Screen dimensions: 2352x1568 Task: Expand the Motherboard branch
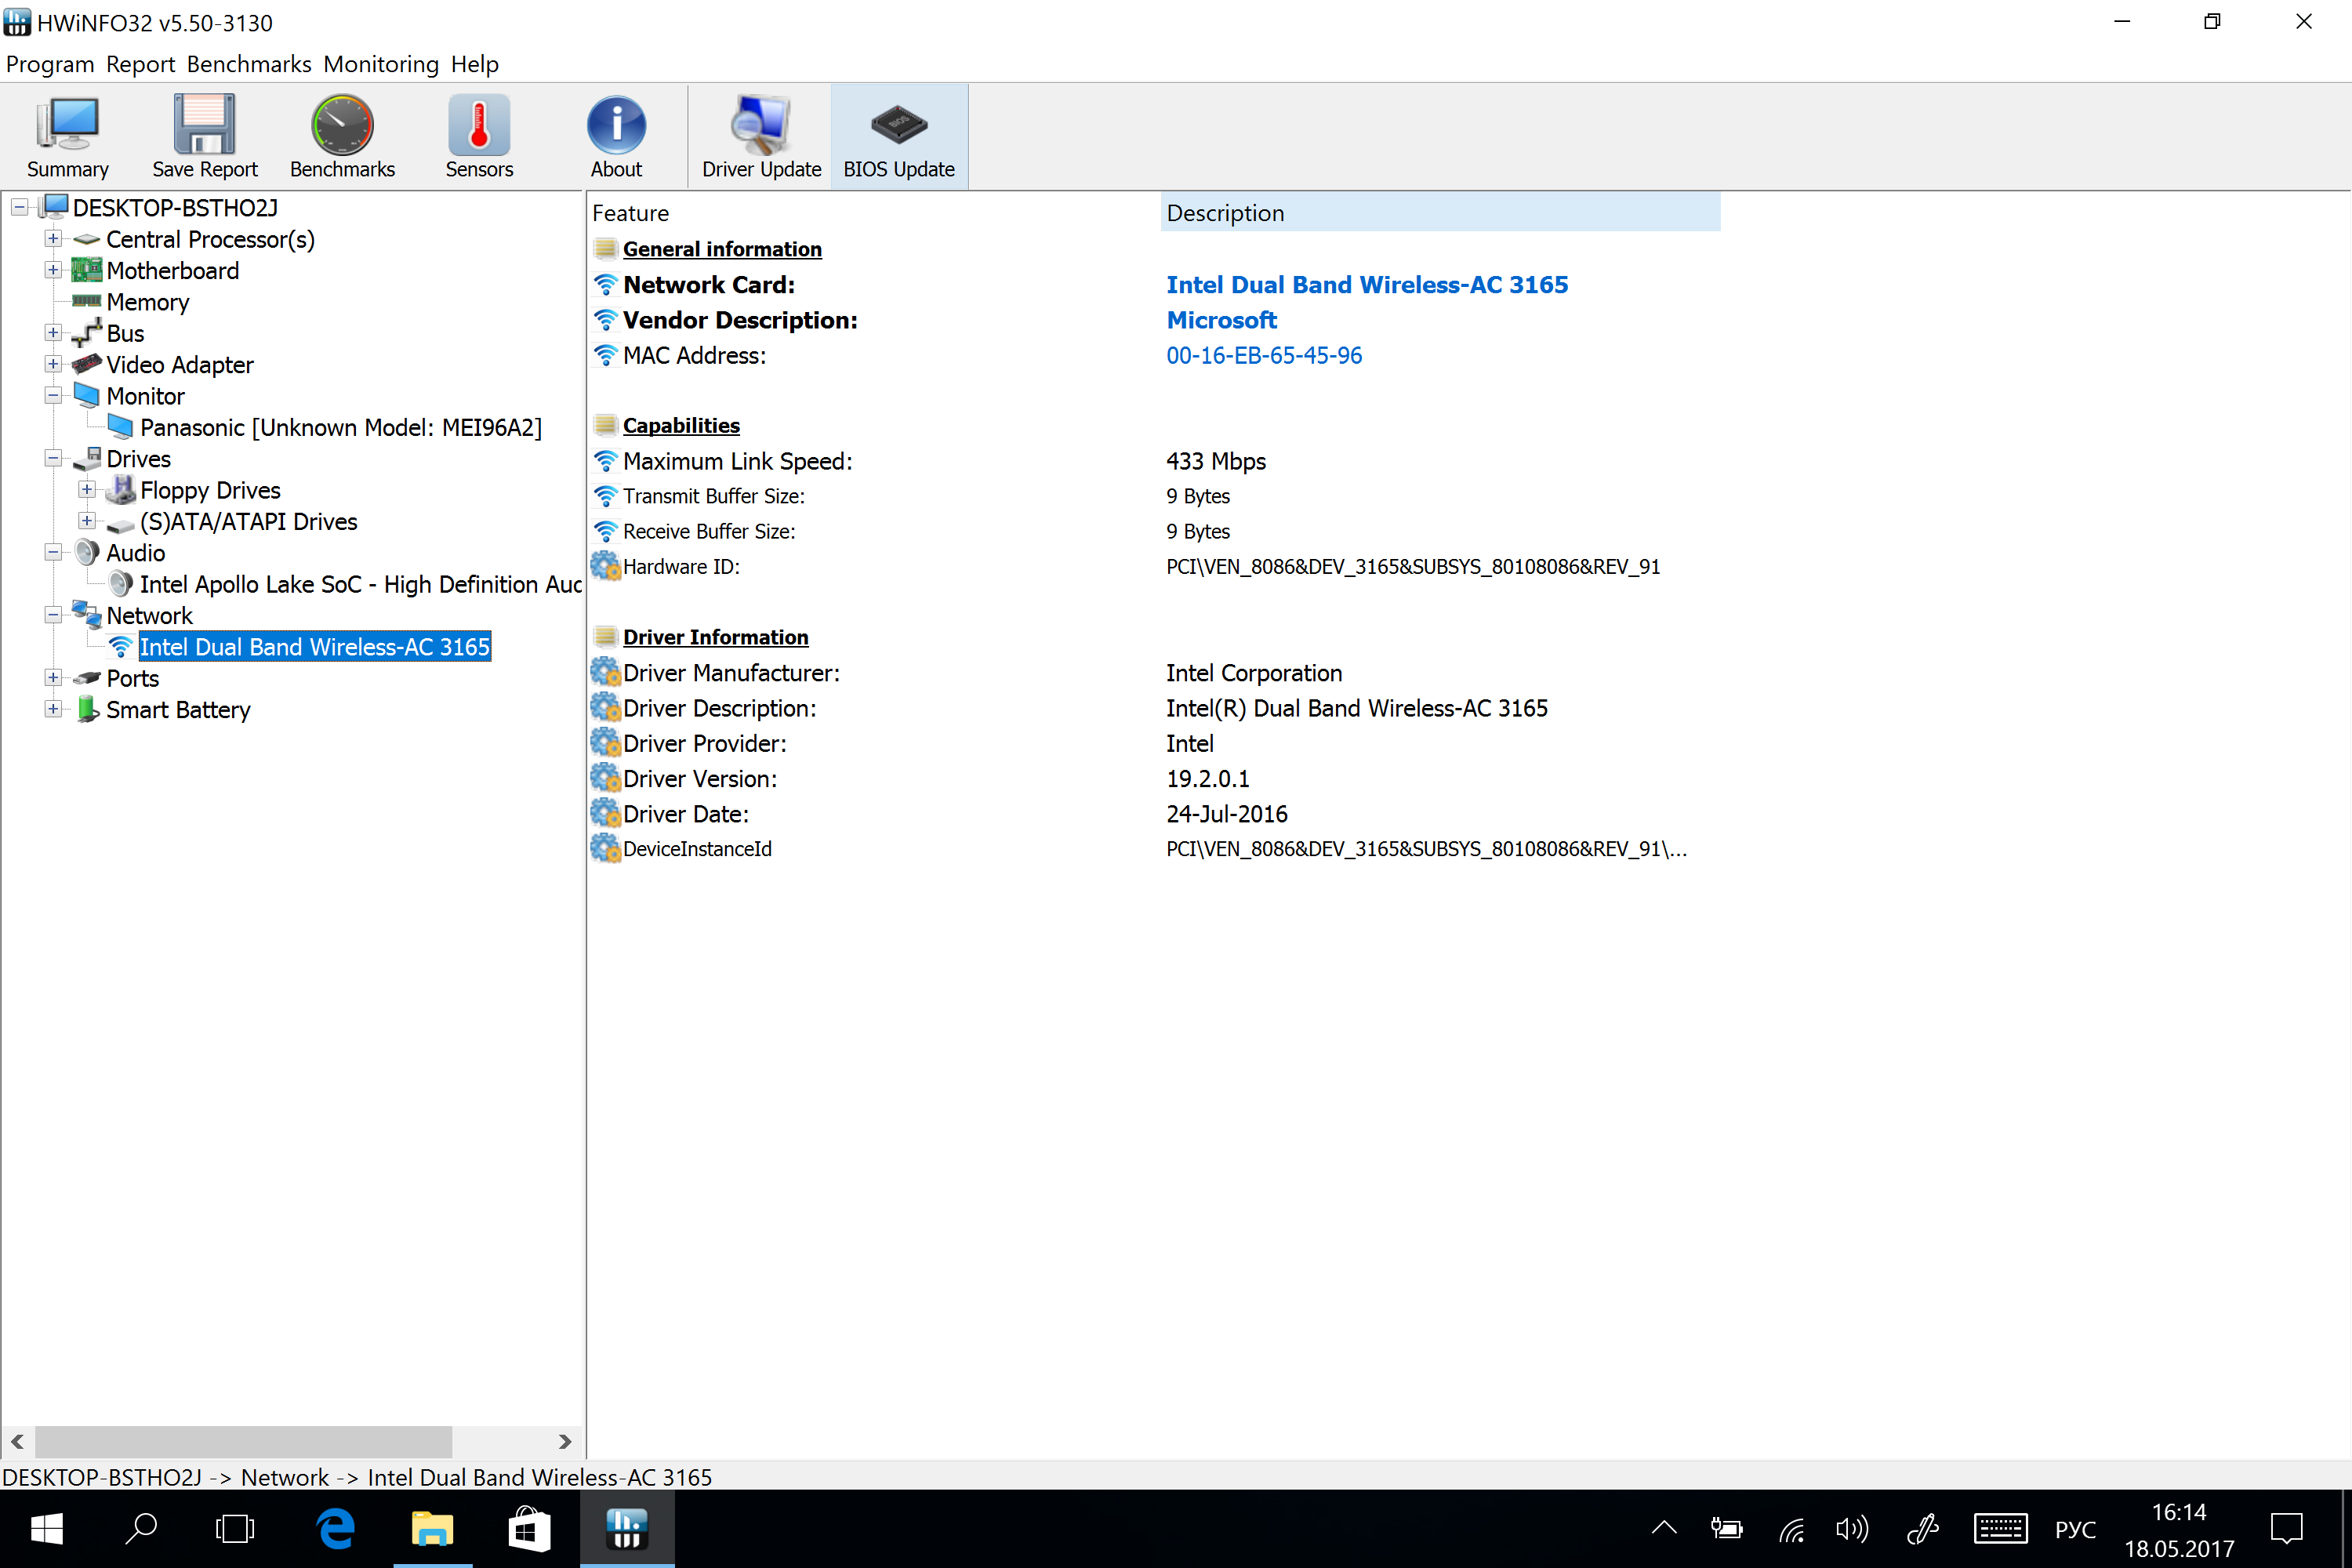pyautogui.click(x=53, y=270)
